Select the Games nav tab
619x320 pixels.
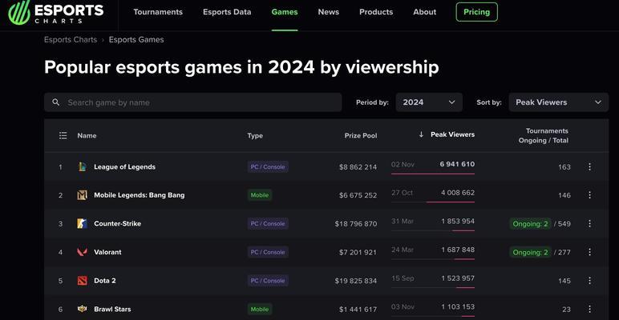(x=285, y=12)
